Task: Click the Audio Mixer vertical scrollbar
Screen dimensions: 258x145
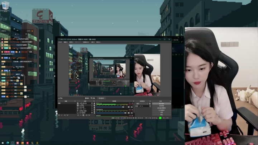Action: click(134, 108)
